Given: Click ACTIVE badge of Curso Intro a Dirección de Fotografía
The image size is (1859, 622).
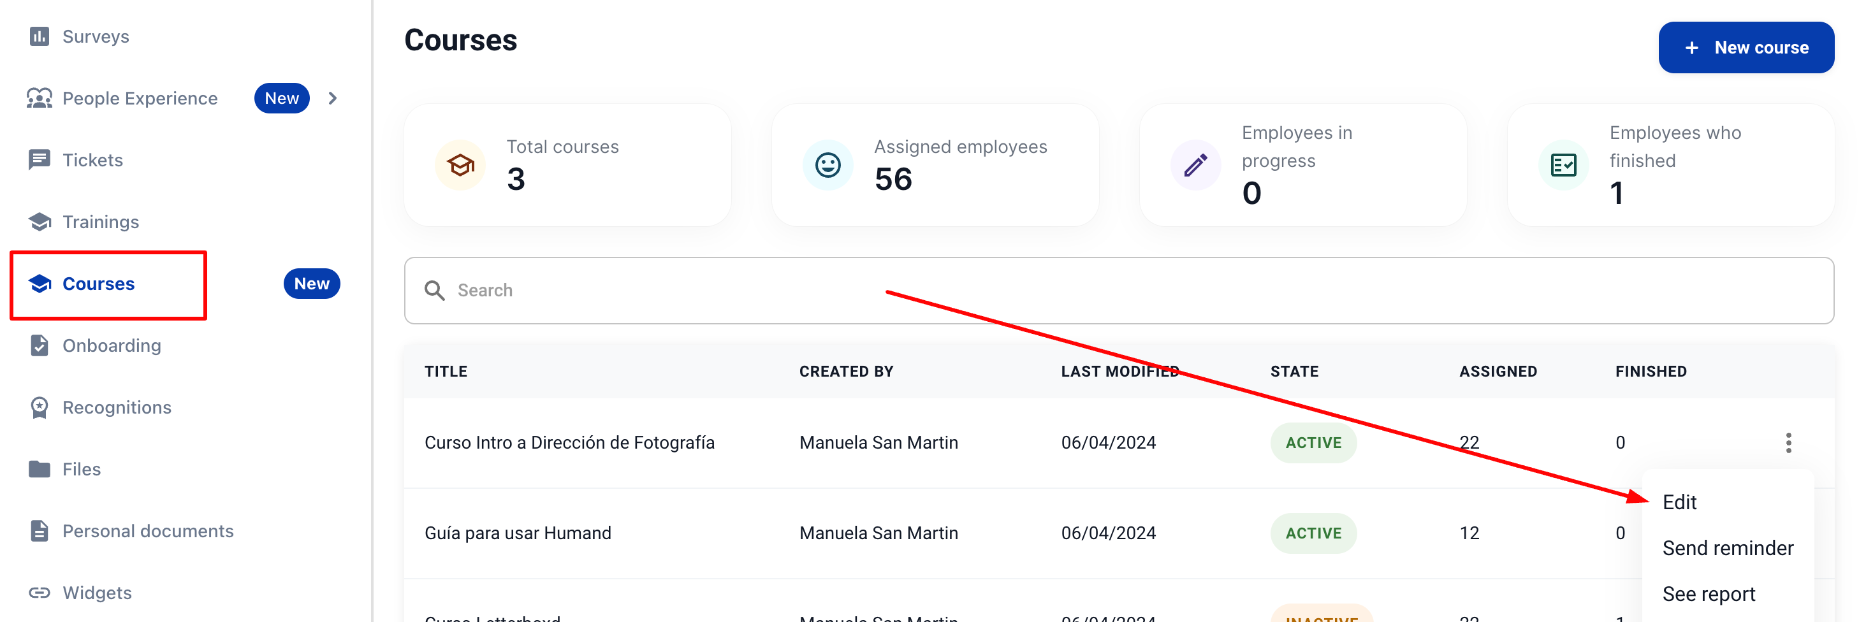Looking at the screenshot, I should [x=1313, y=442].
